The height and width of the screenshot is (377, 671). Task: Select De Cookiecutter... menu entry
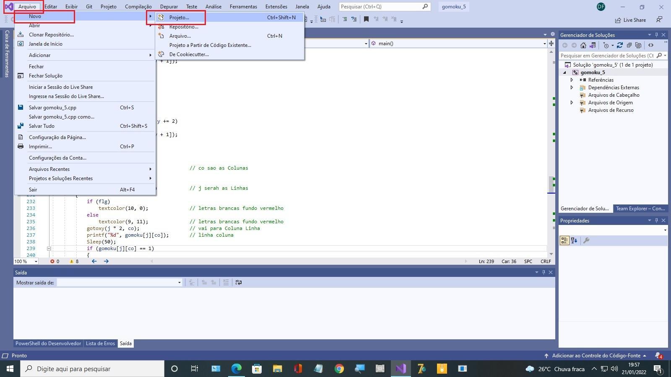tap(230, 54)
